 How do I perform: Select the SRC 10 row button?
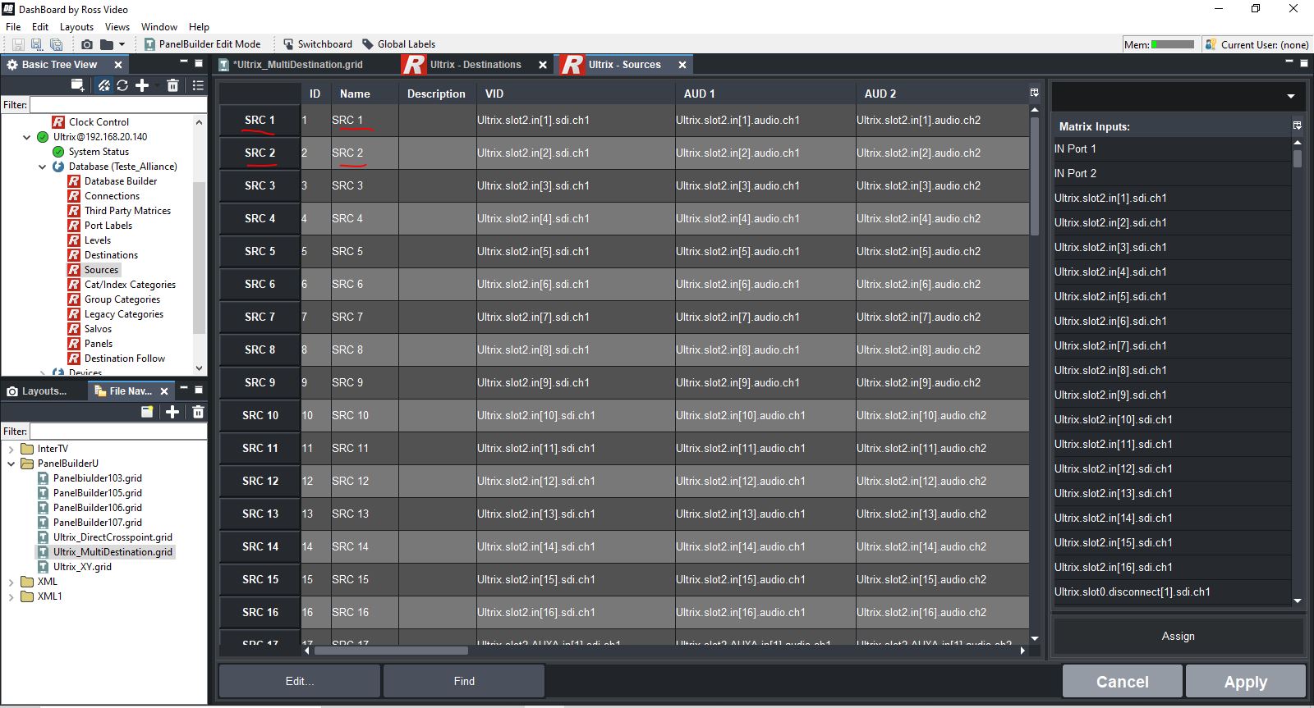(x=260, y=415)
